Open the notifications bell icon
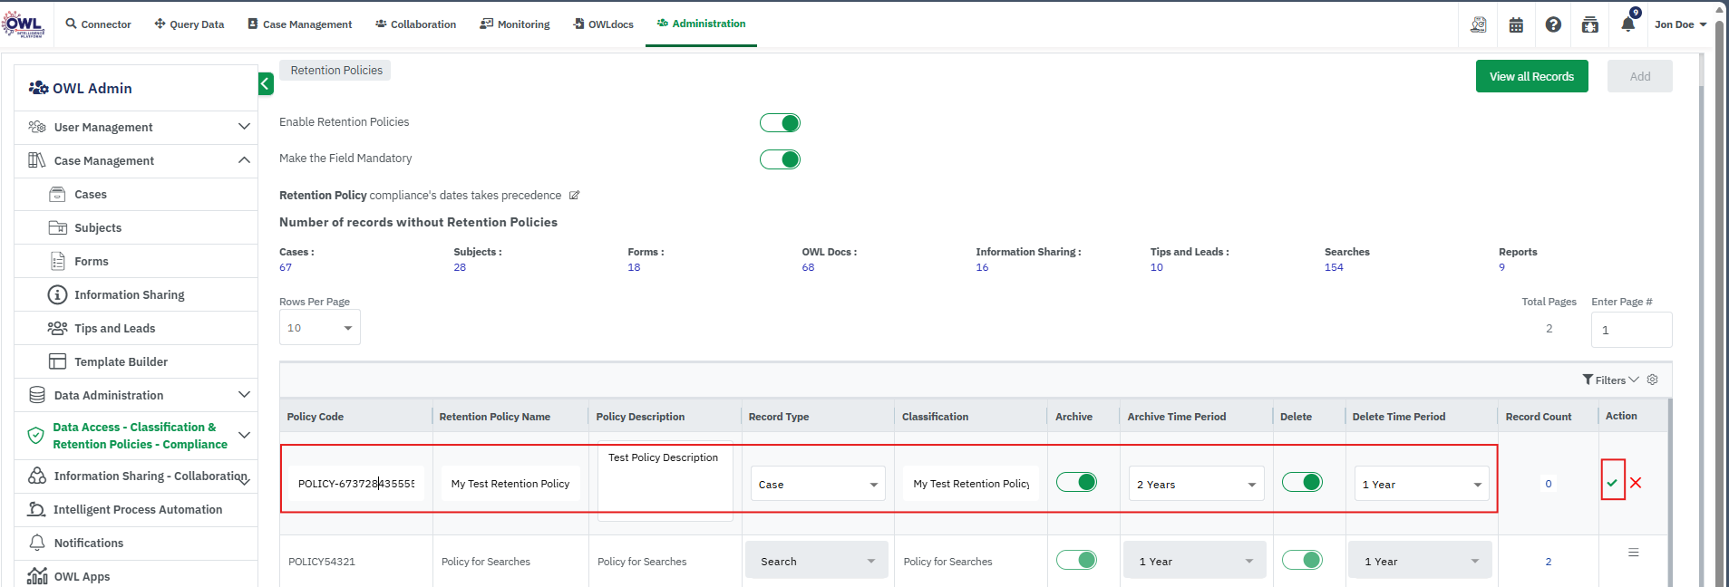 [x=1628, y=24]
